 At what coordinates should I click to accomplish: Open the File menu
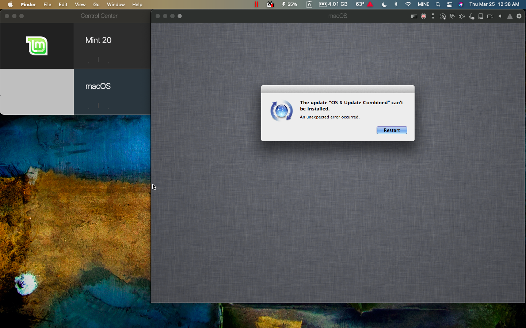click(x=47, y=4)
